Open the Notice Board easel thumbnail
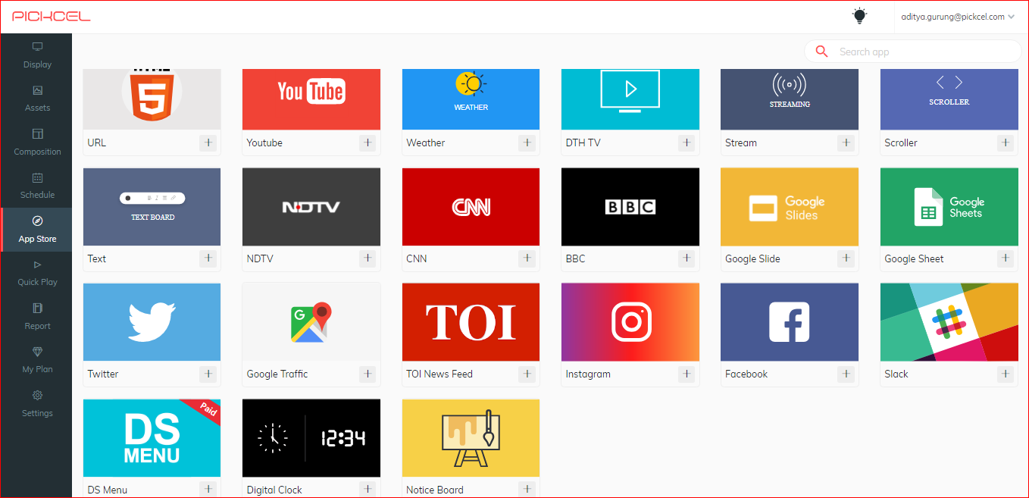This screenshot has width=1029, height=498. (x=471, y=438)
